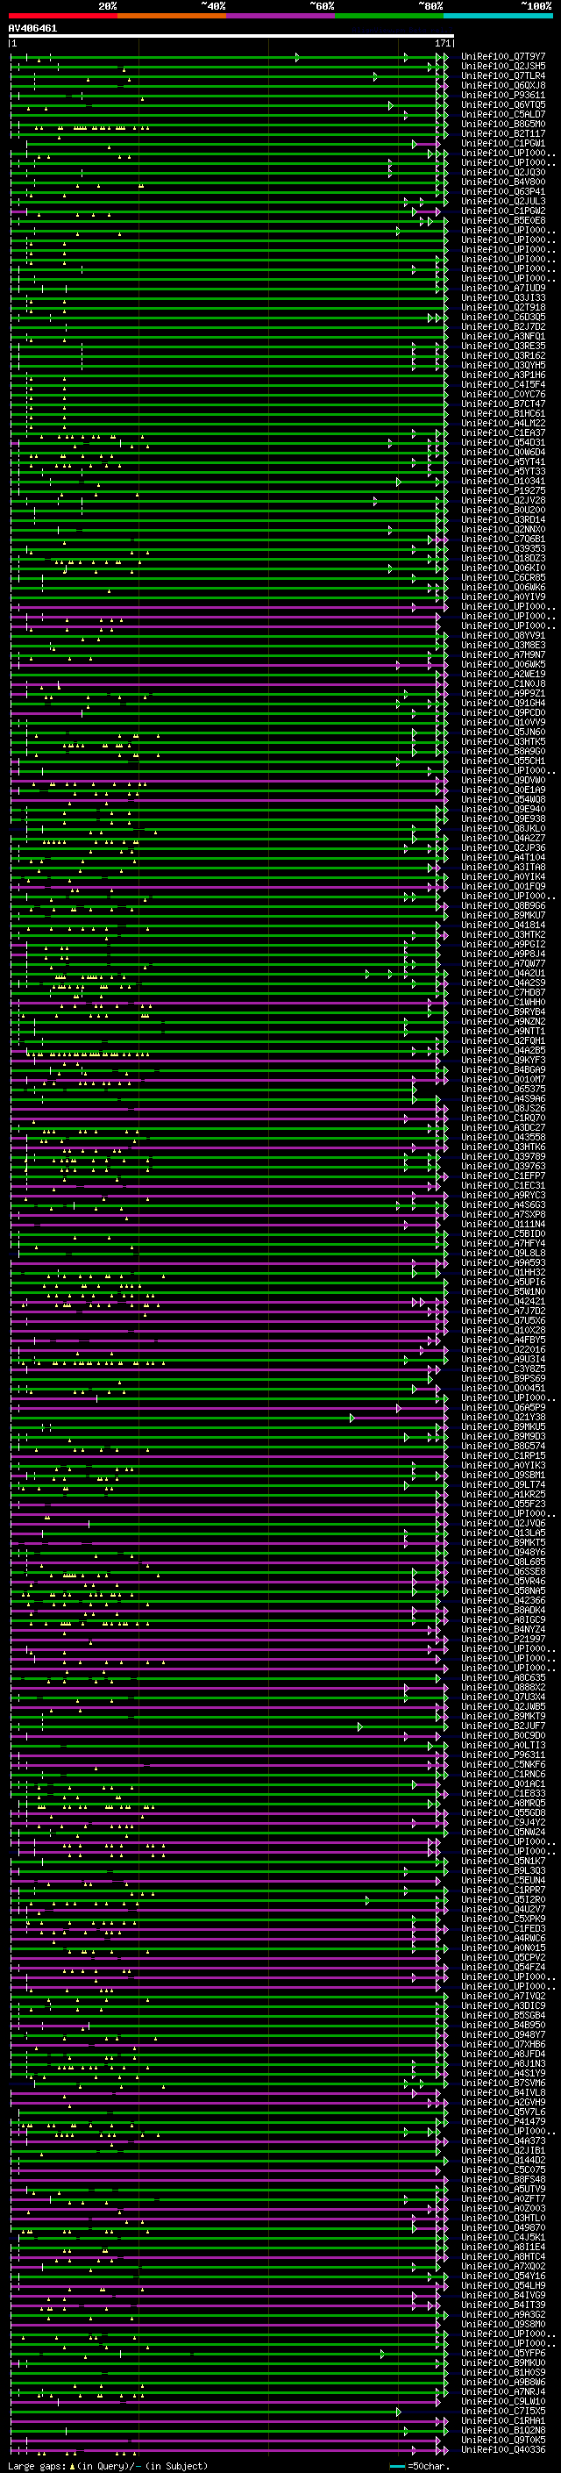The image size is (561, 2473).
Task: Click the 'Large gaps' legend text
Action: point(38,2466)
